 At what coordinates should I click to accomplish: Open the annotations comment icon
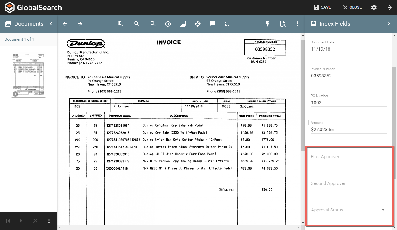tap(212, 24)
